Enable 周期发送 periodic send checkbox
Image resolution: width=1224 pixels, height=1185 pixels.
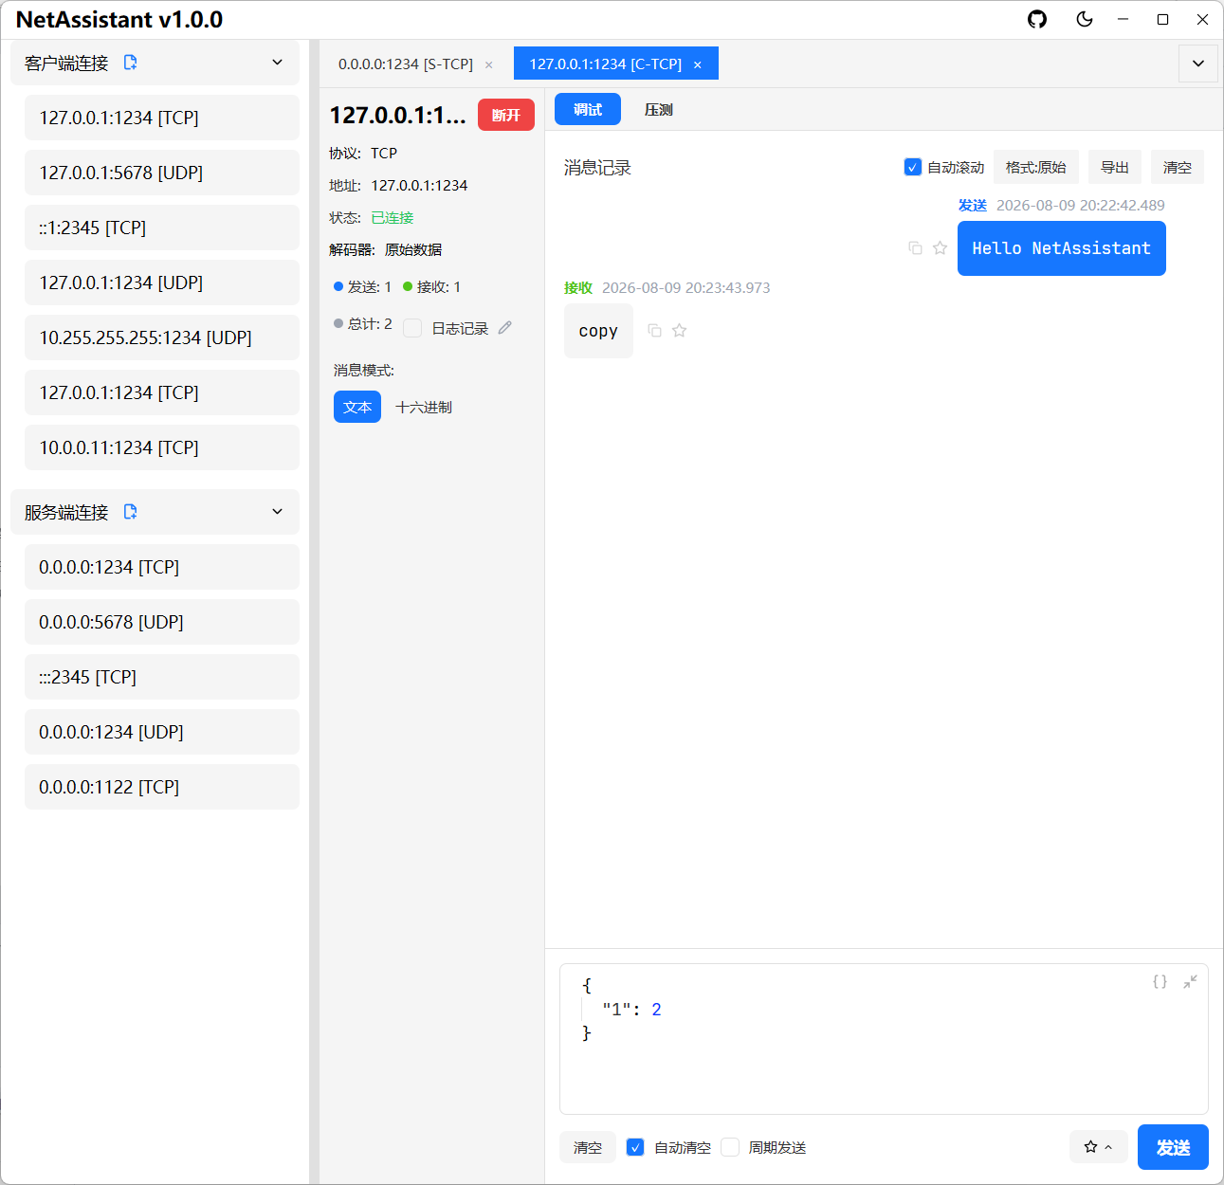[730, 1147]
